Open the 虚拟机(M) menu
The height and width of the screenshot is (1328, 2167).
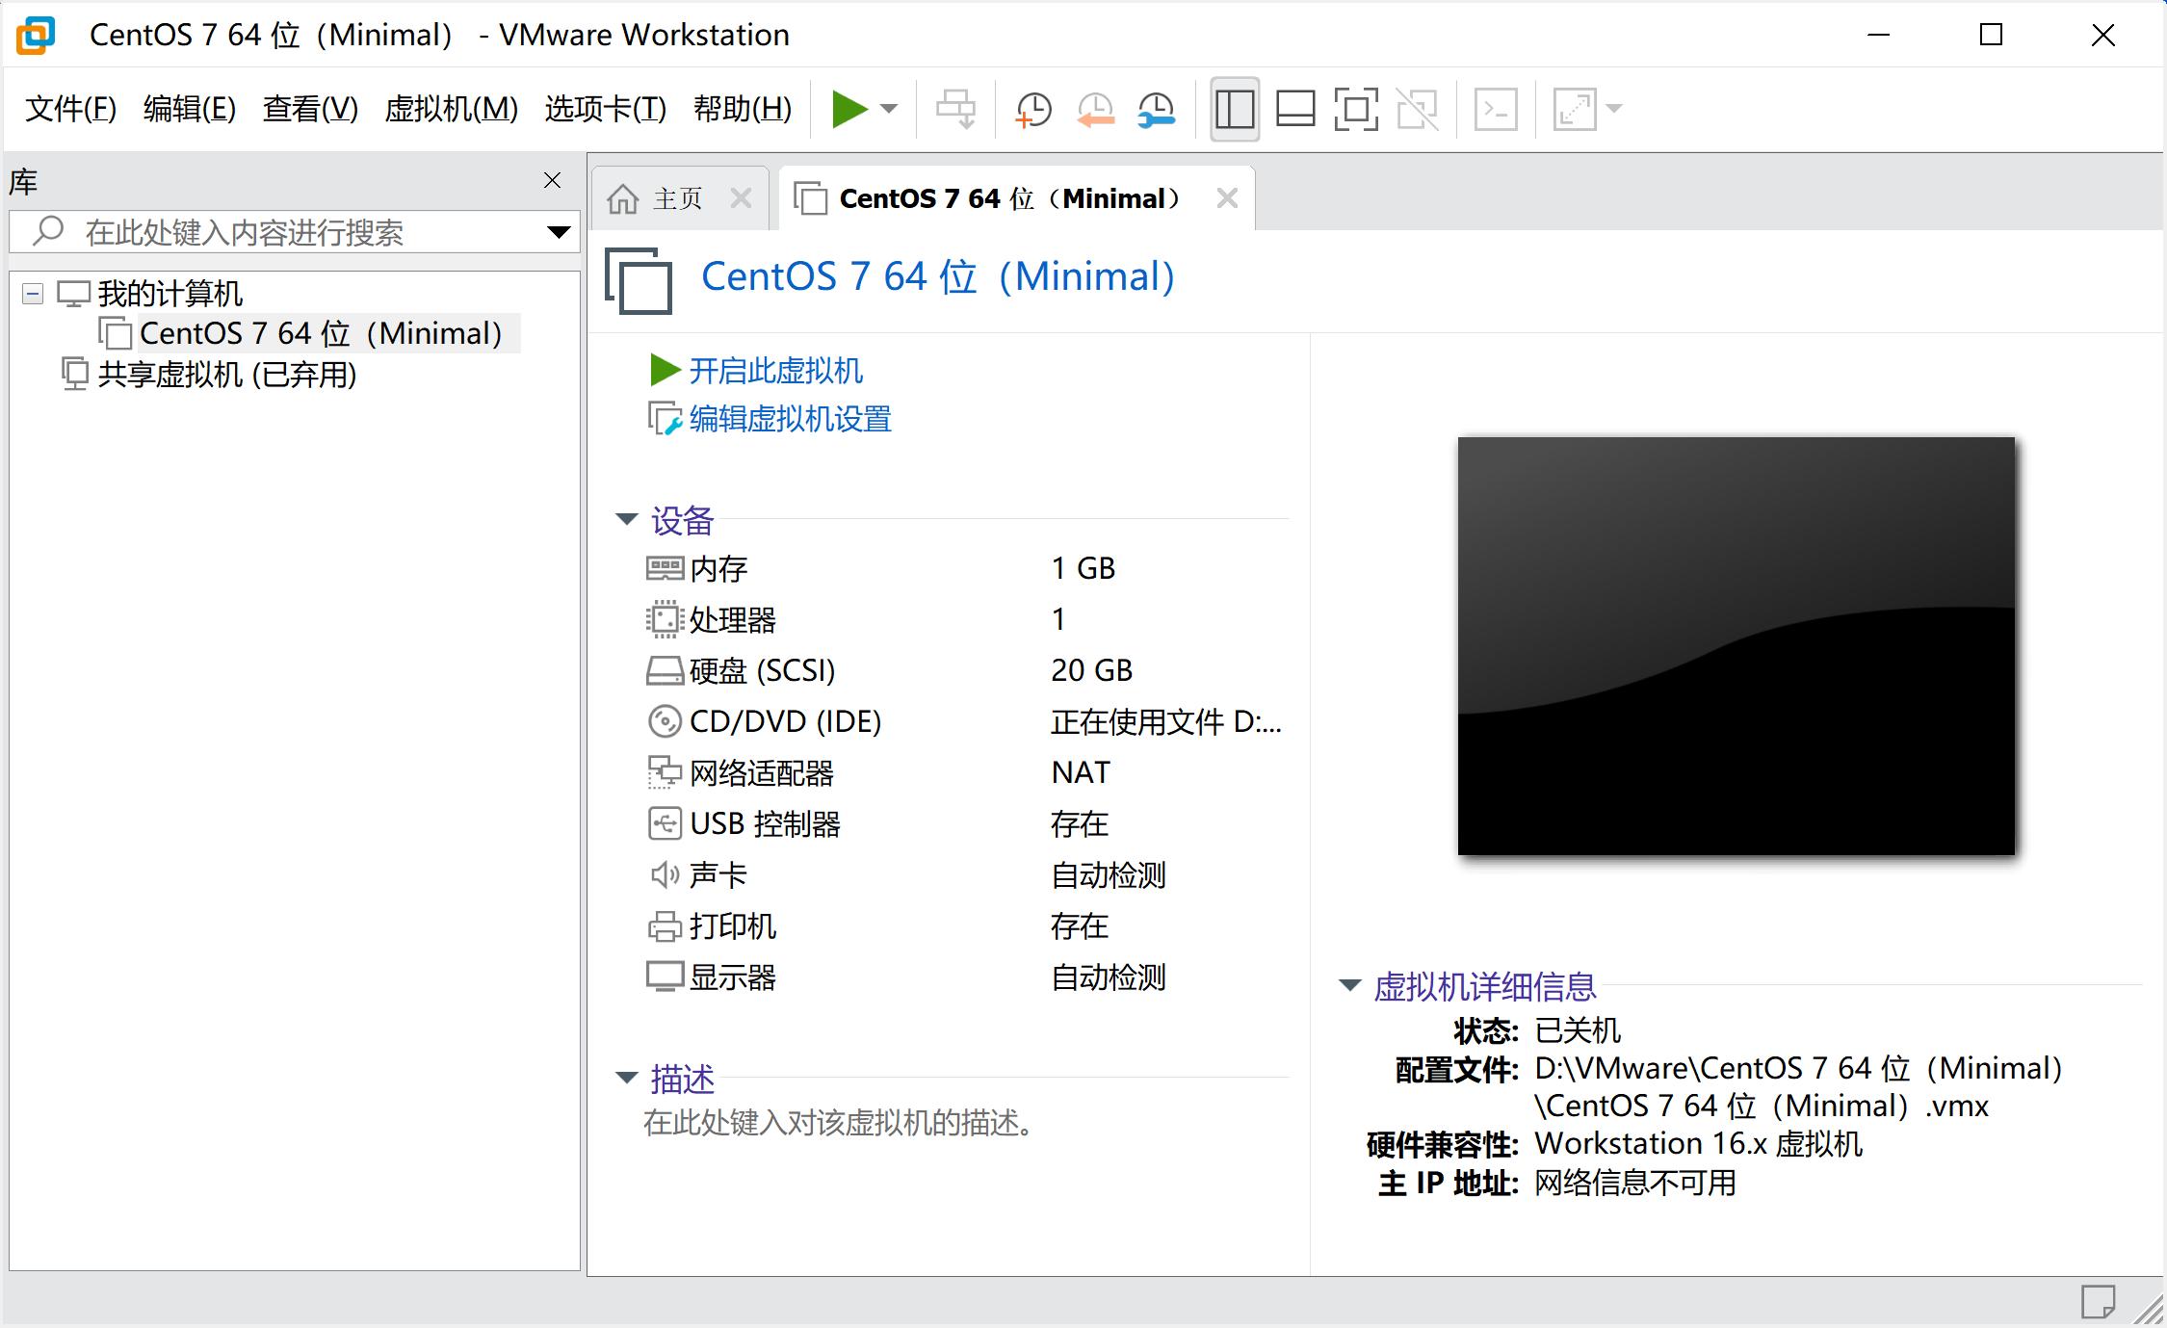click(x=449, y=109)
